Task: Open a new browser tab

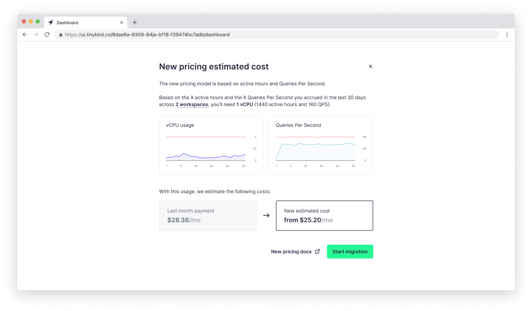Action: click(135, 22)
